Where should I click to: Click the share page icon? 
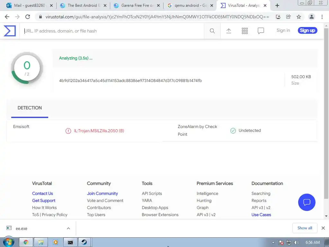tap(289, 17)
